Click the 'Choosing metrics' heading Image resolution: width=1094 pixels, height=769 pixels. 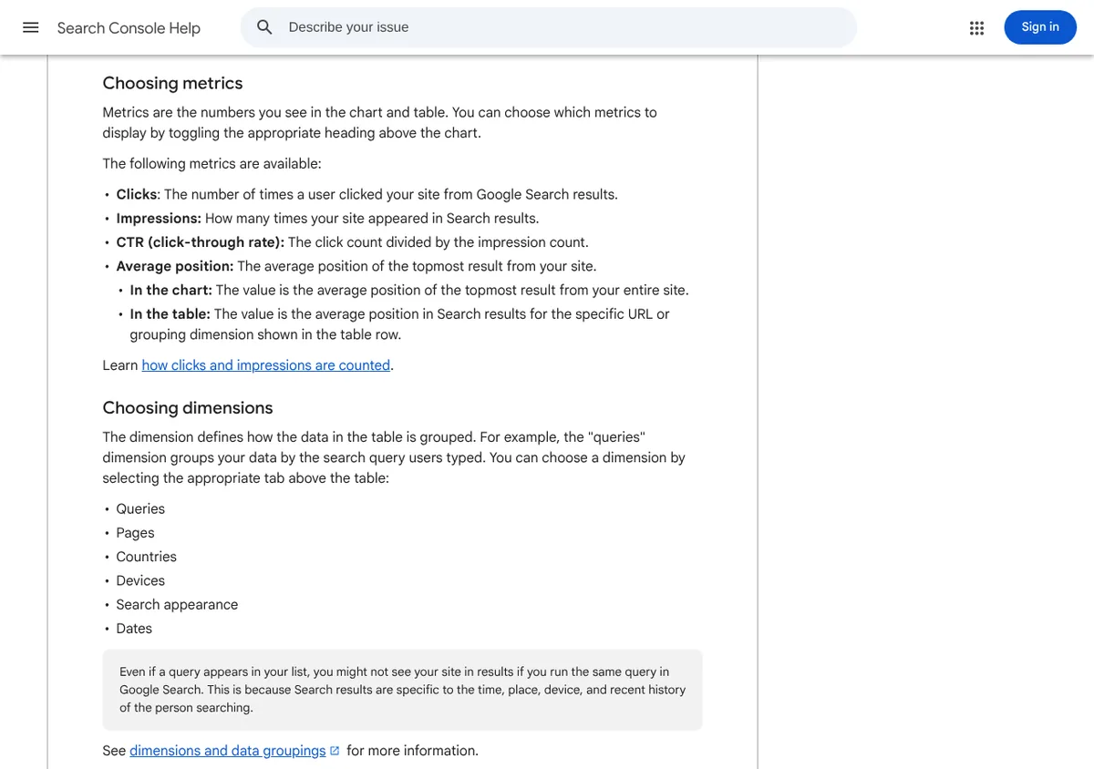point(172,83)
